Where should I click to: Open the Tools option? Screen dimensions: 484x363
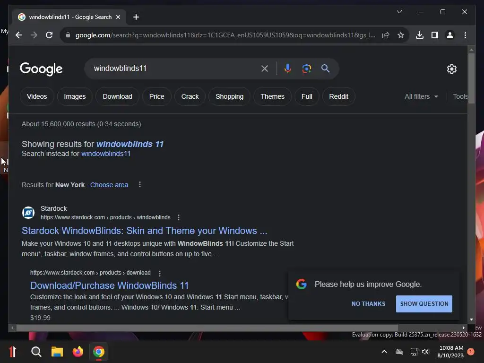click(x=460, y=96)
